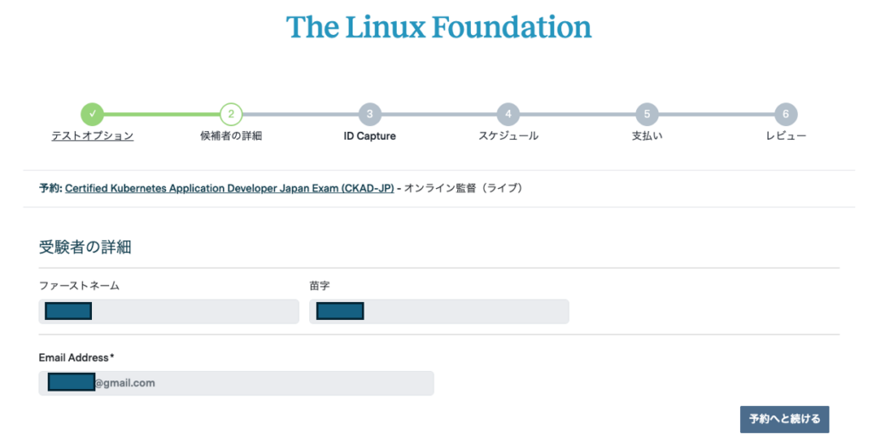Click The Linux Foundation logo
Screen dimensions: 872x446
[439, 27]
